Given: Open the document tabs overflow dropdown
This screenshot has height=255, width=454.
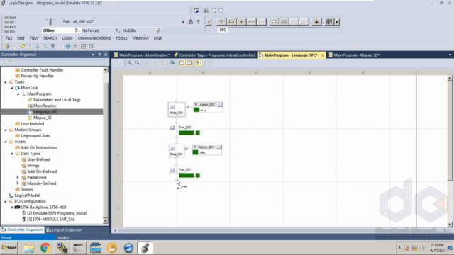Looking at the screenshot, I should [x=450, y=55].
